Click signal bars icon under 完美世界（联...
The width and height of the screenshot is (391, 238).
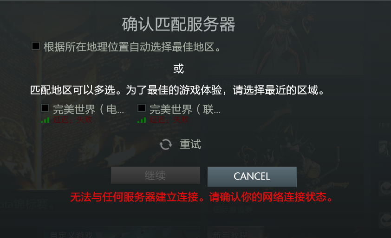(142, 120)
